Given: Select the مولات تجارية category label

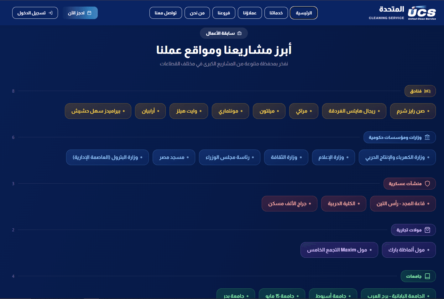Looking at the screenshot, I should [413, 230].
